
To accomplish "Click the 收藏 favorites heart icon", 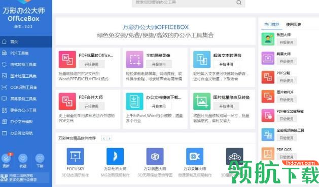I will [23, 158].
